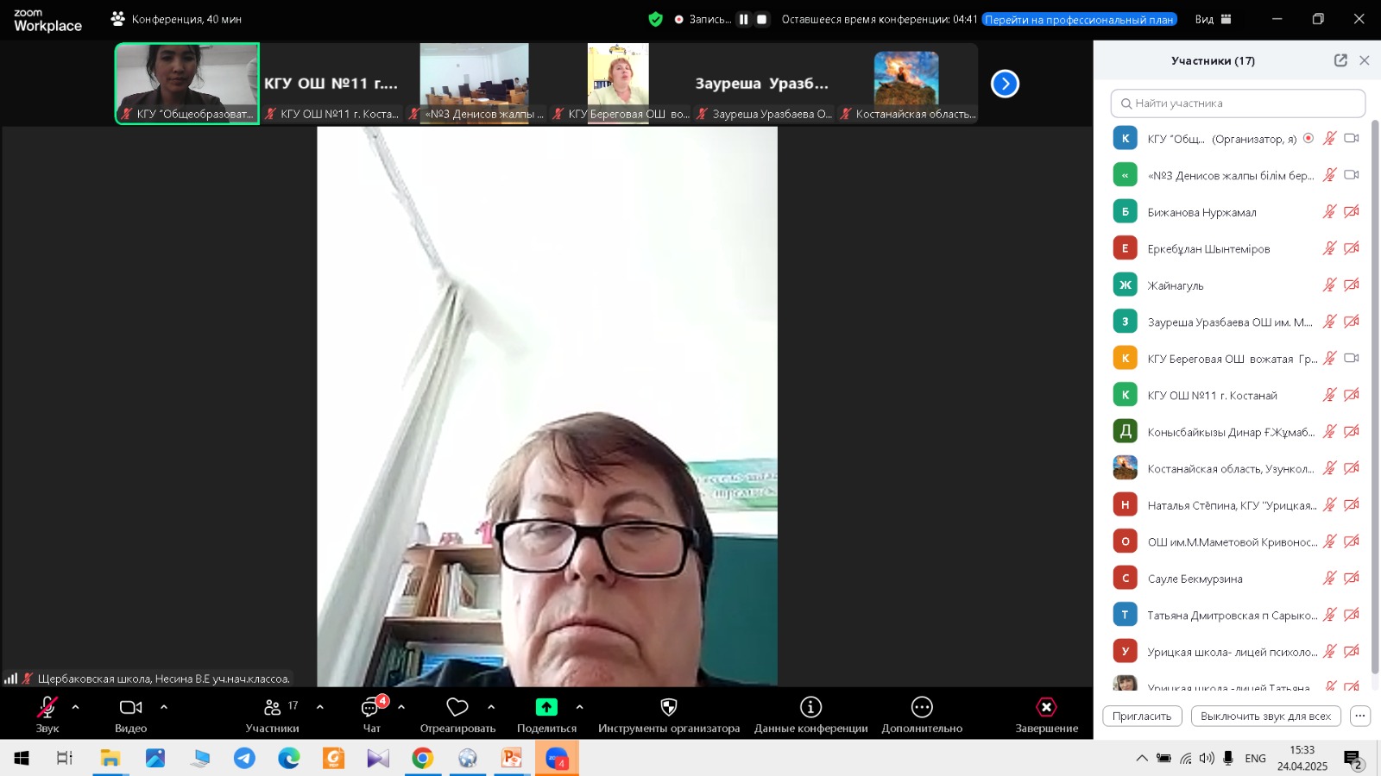Click the Find participant search field
The image size is (1381, 776).
click(1238, 103)
